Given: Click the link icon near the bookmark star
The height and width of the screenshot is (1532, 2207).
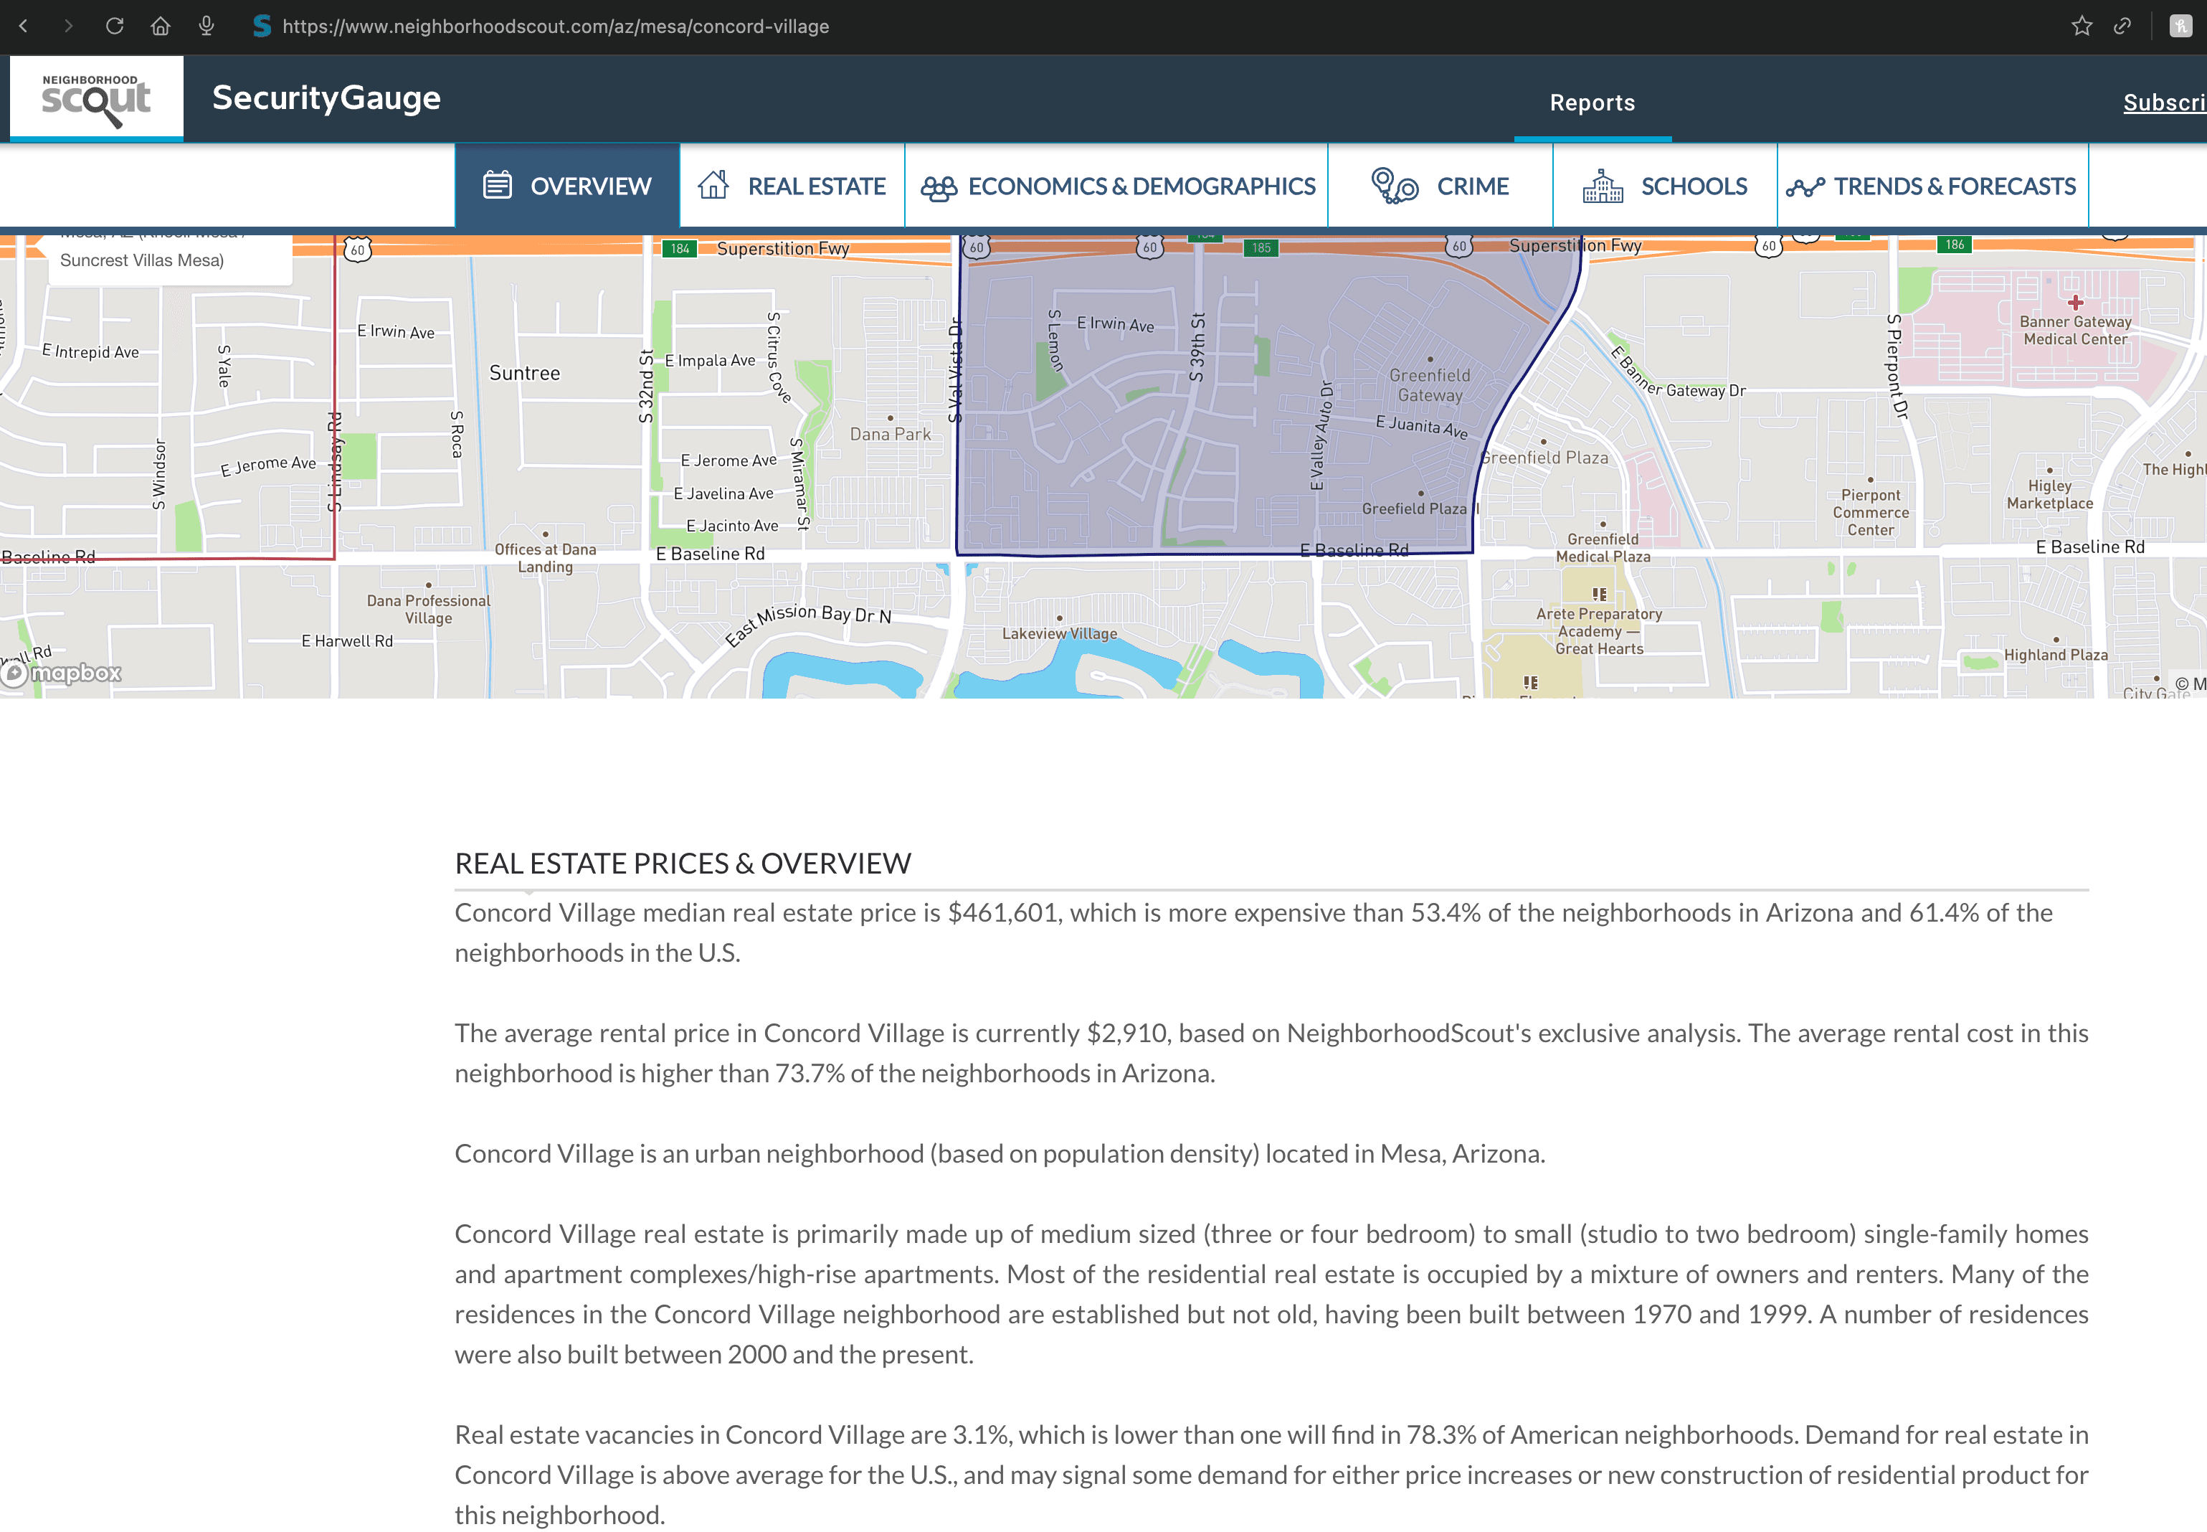Looking at the screenshot, I should point(2122,26).
